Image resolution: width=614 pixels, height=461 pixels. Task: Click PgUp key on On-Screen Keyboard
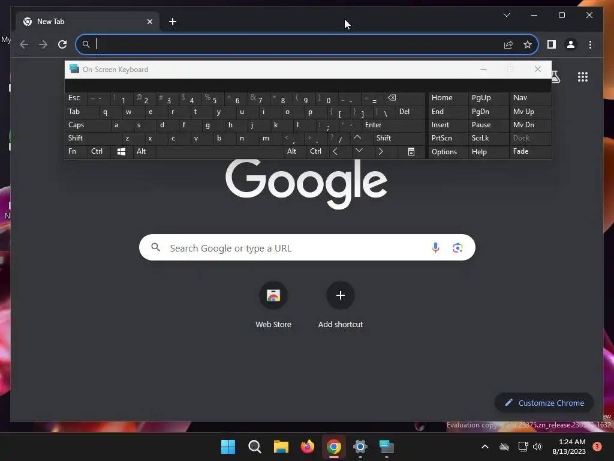[488, 98]
